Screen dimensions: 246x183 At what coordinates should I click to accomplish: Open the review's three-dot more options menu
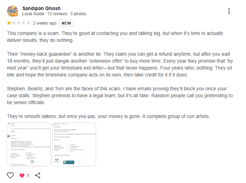(x=229, y=11)
